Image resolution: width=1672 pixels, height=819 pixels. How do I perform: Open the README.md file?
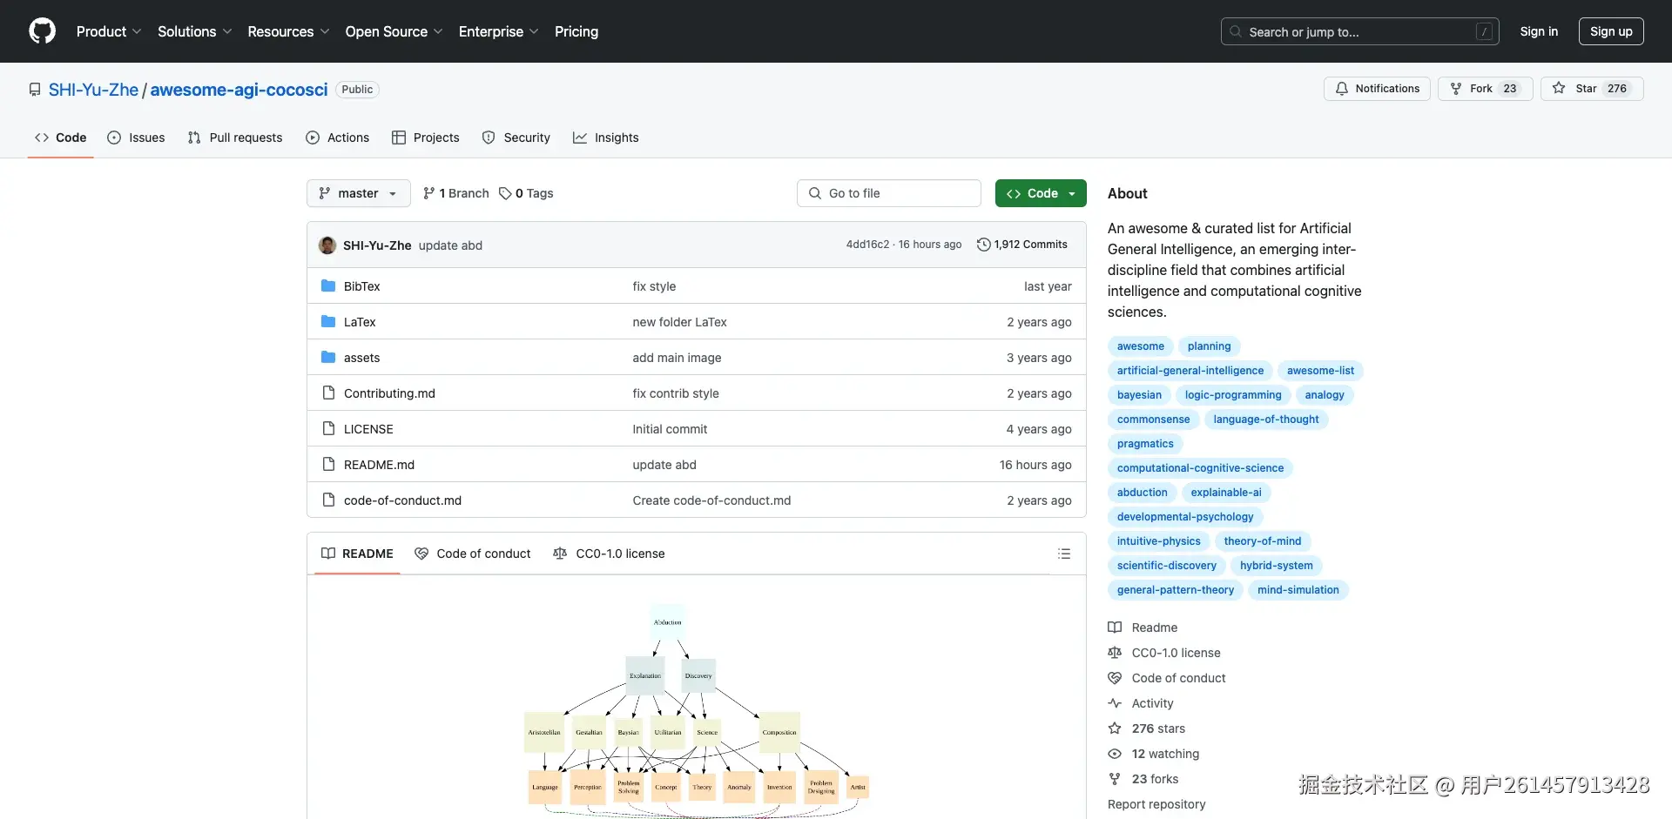(379, 465)
